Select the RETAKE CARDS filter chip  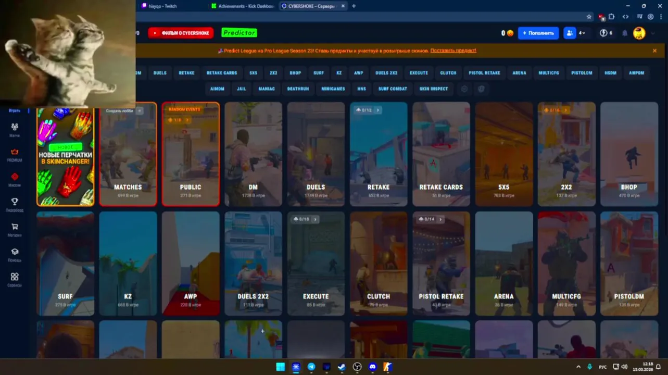pos(222,73)
